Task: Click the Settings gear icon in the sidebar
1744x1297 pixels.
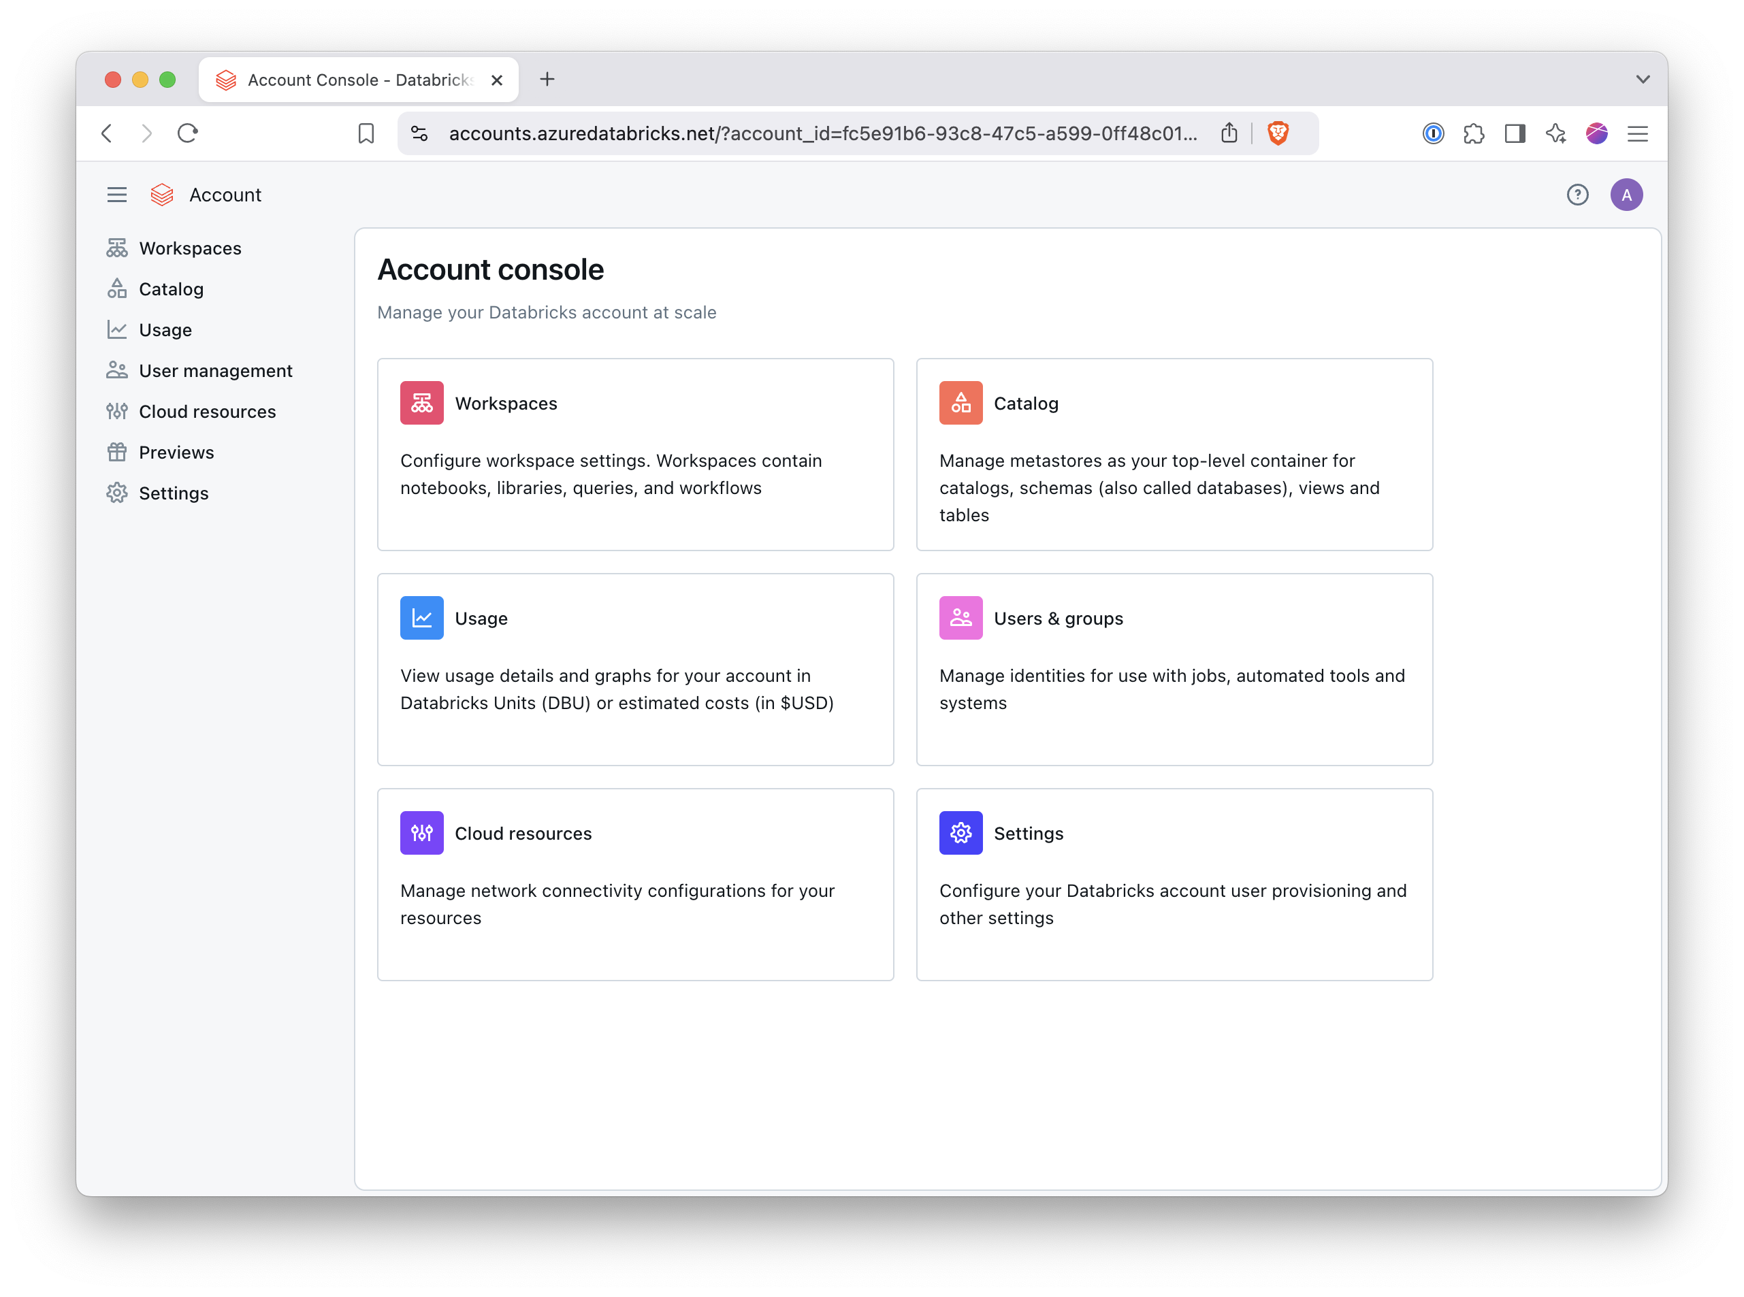Action: (x=117, y=493)
